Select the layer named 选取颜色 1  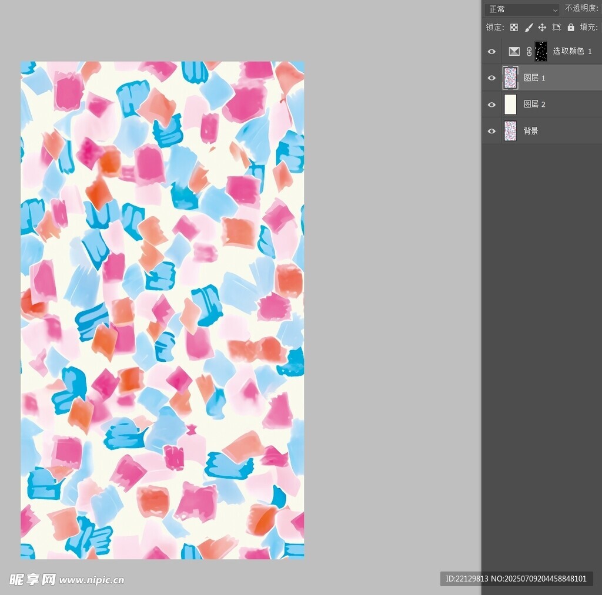[572, 52]
